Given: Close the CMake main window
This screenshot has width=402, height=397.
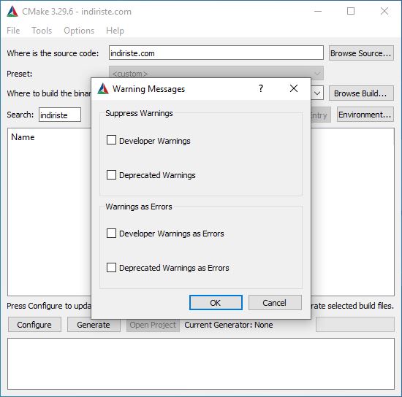Looking at the screenshot, I should click(x=384, y=11).
